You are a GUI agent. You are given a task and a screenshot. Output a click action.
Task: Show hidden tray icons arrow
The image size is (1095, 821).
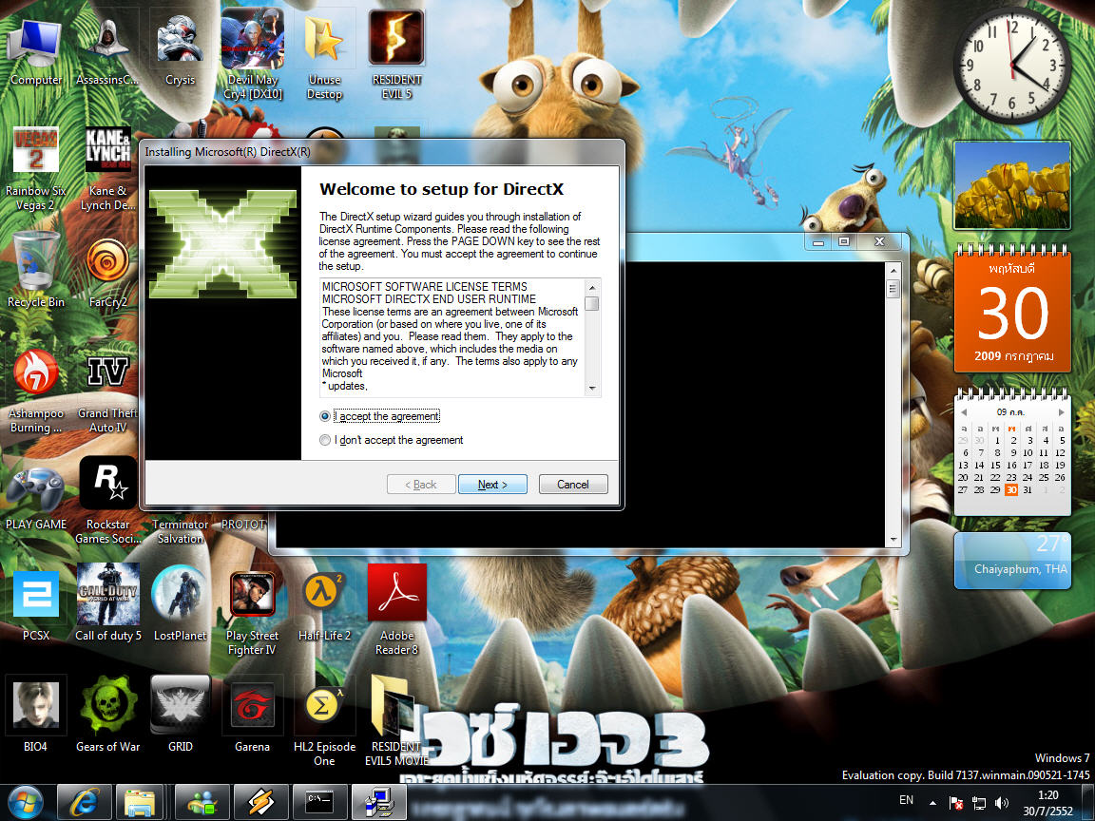click(932, 804)
